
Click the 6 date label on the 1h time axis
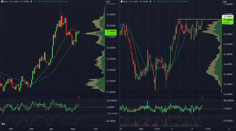pyautogui.click(x=172, y=129)
